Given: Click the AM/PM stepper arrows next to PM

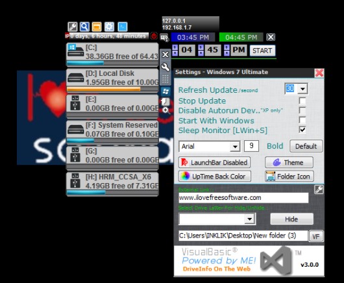Looking at the screenshot, I should 227,50.
